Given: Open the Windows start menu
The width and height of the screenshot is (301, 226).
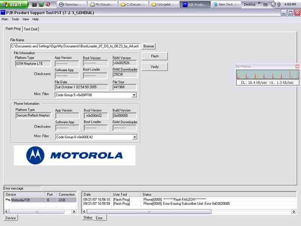Looking at the screenshot, I should click(x=14, y=4).
